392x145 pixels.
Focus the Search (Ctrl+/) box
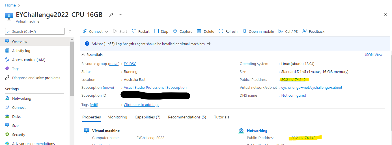[35, 31]
